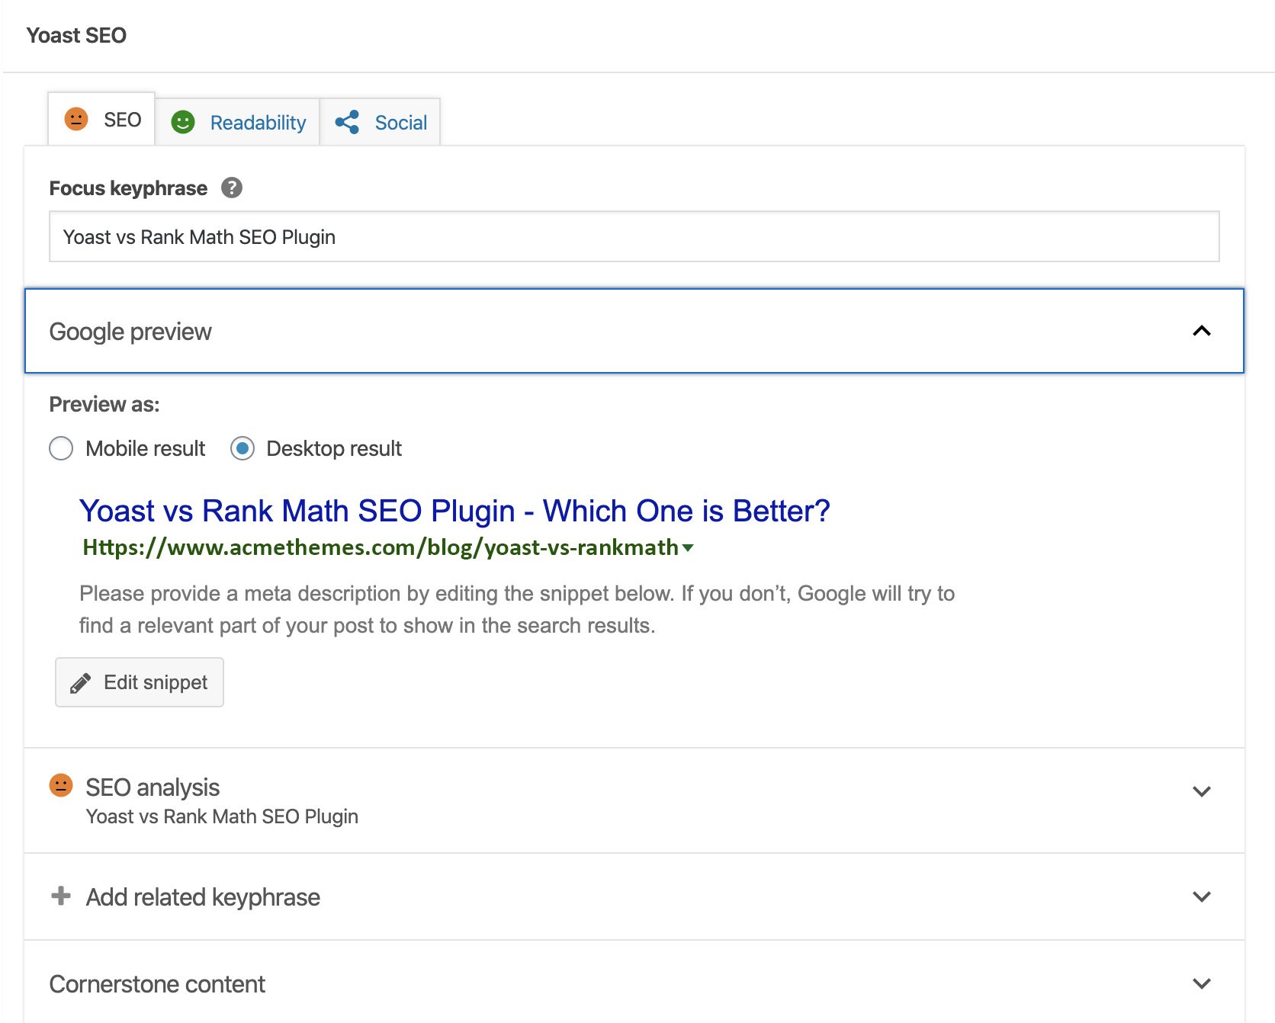Click the 'Add related keyphrase' label
This screenshot has height=1023, width=1275.
pyautogui.click(x=203, y=897)
